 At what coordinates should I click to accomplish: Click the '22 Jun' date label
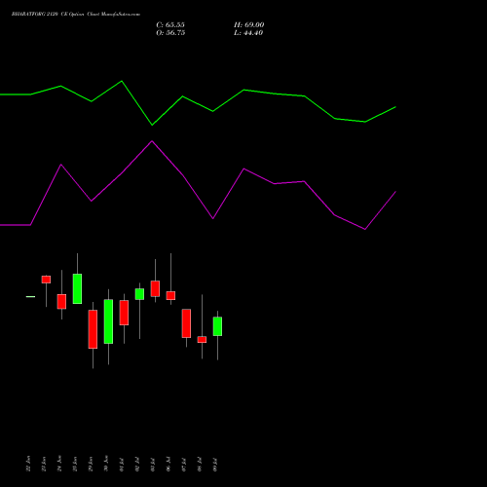[28, 464]
